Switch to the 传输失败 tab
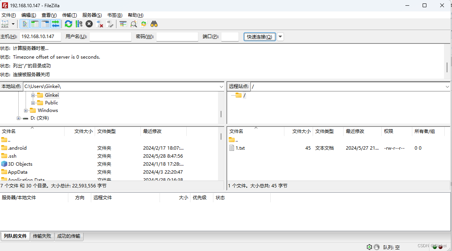This screenshot has width=452, height=251. [x=42, y=236]
